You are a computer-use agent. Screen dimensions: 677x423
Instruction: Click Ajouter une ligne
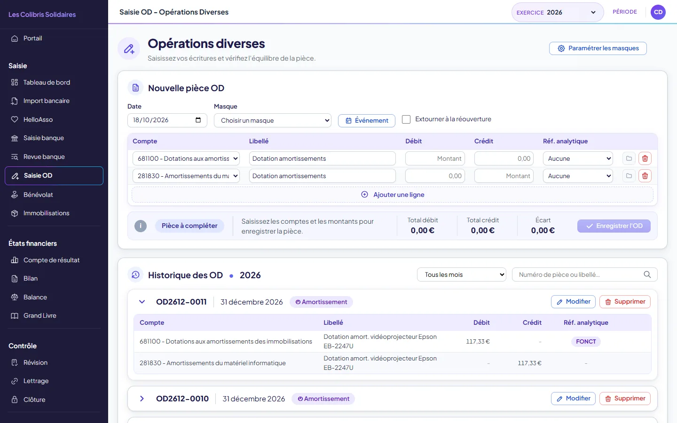[393, 195]
